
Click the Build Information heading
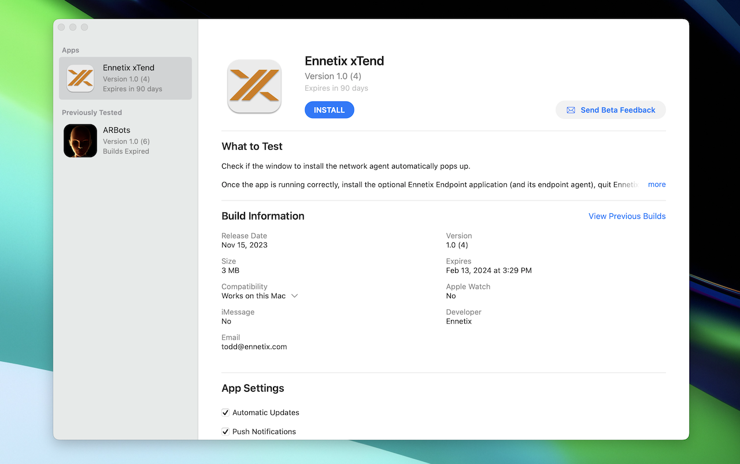[x=263, y=216]
